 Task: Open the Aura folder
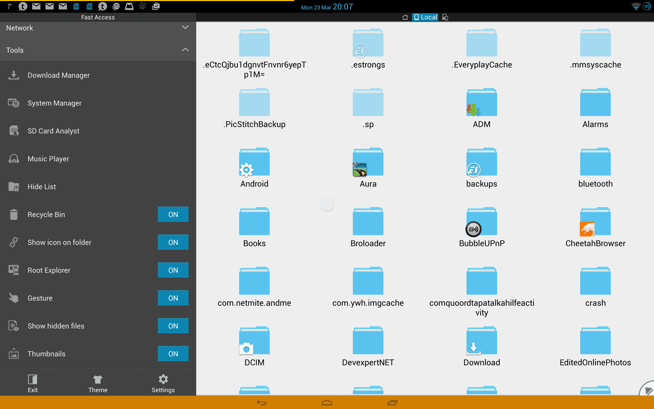368,168
